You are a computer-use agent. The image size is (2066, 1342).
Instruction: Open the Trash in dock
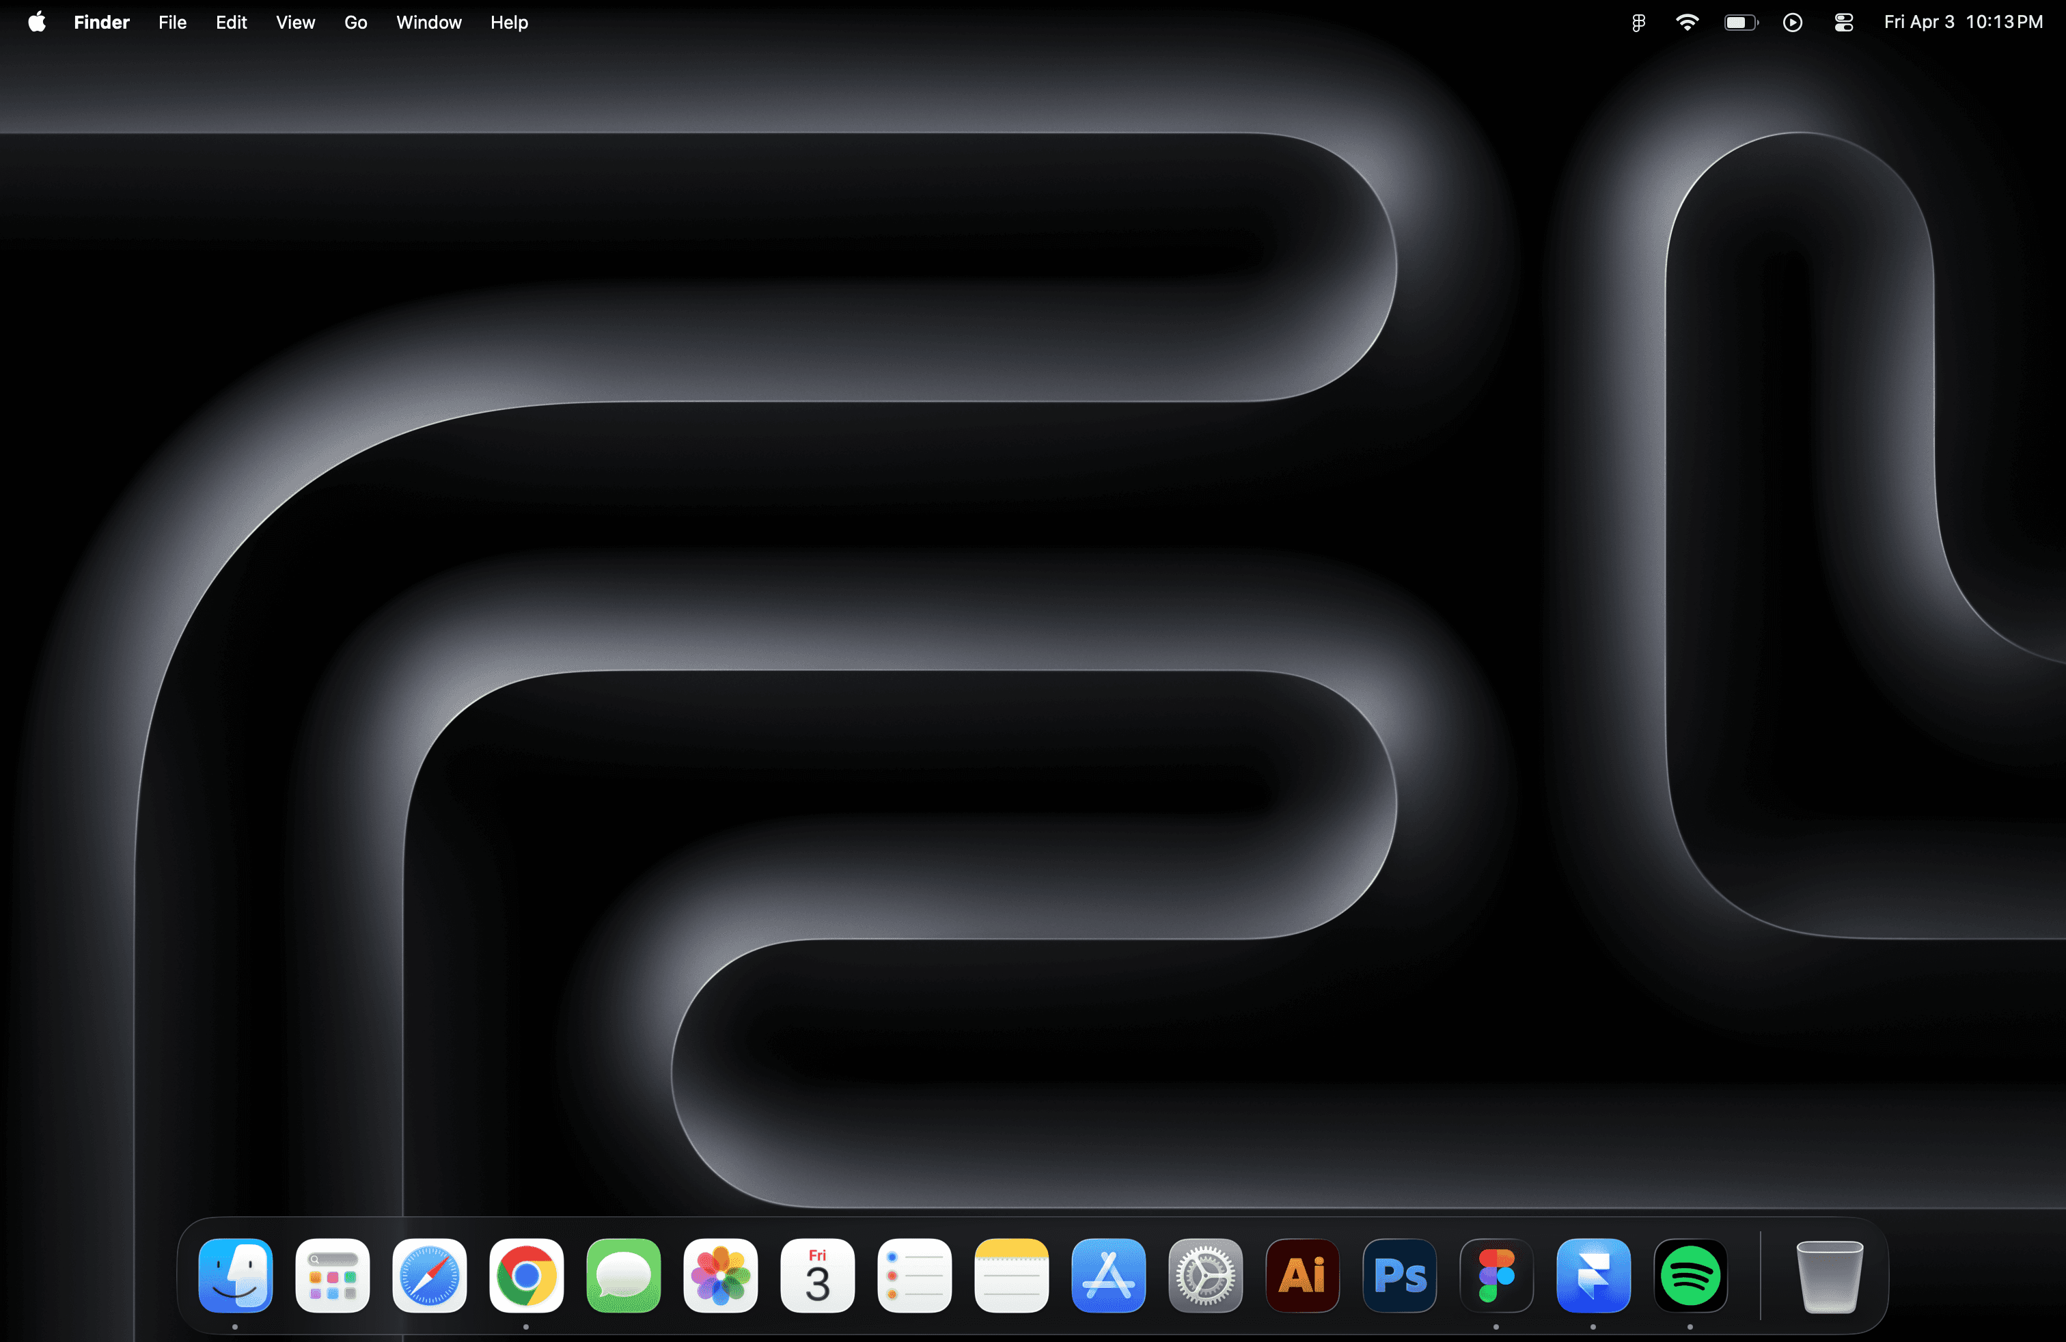[1829, 1275]
